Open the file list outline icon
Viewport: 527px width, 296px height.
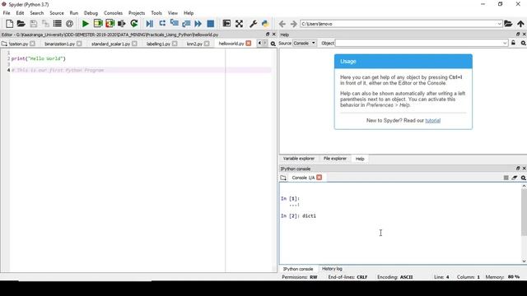coord(58,24)
